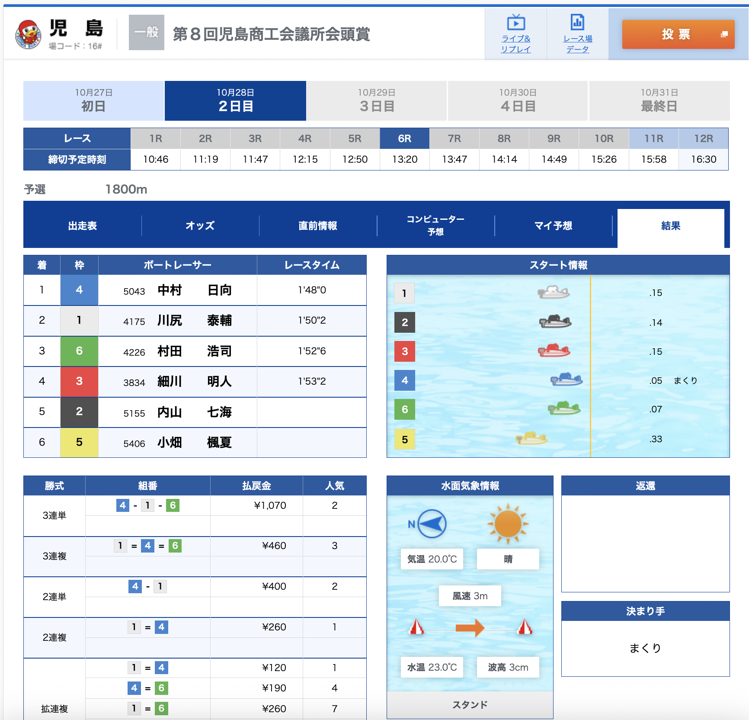Click the blue lane 4 color cell for 中村
The image size is (749, 720).
pyautogui.click(x=79, y=290)
